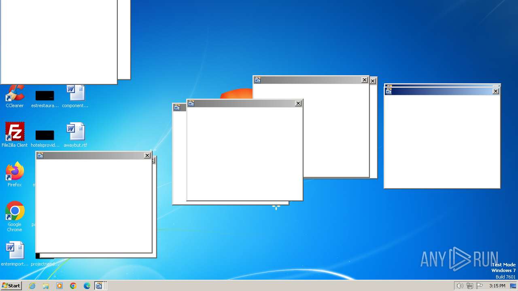The image size is (518, 291).
Task: Select the Google Chrome desktop shortcut
Action: tap(15, 217)
